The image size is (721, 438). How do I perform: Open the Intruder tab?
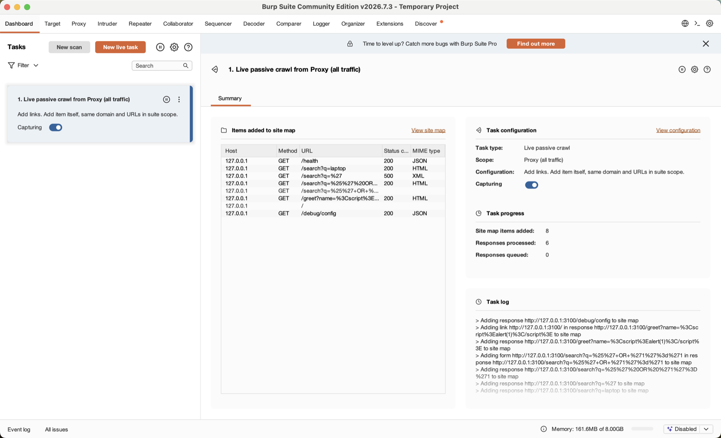click(x=107, y=23)
